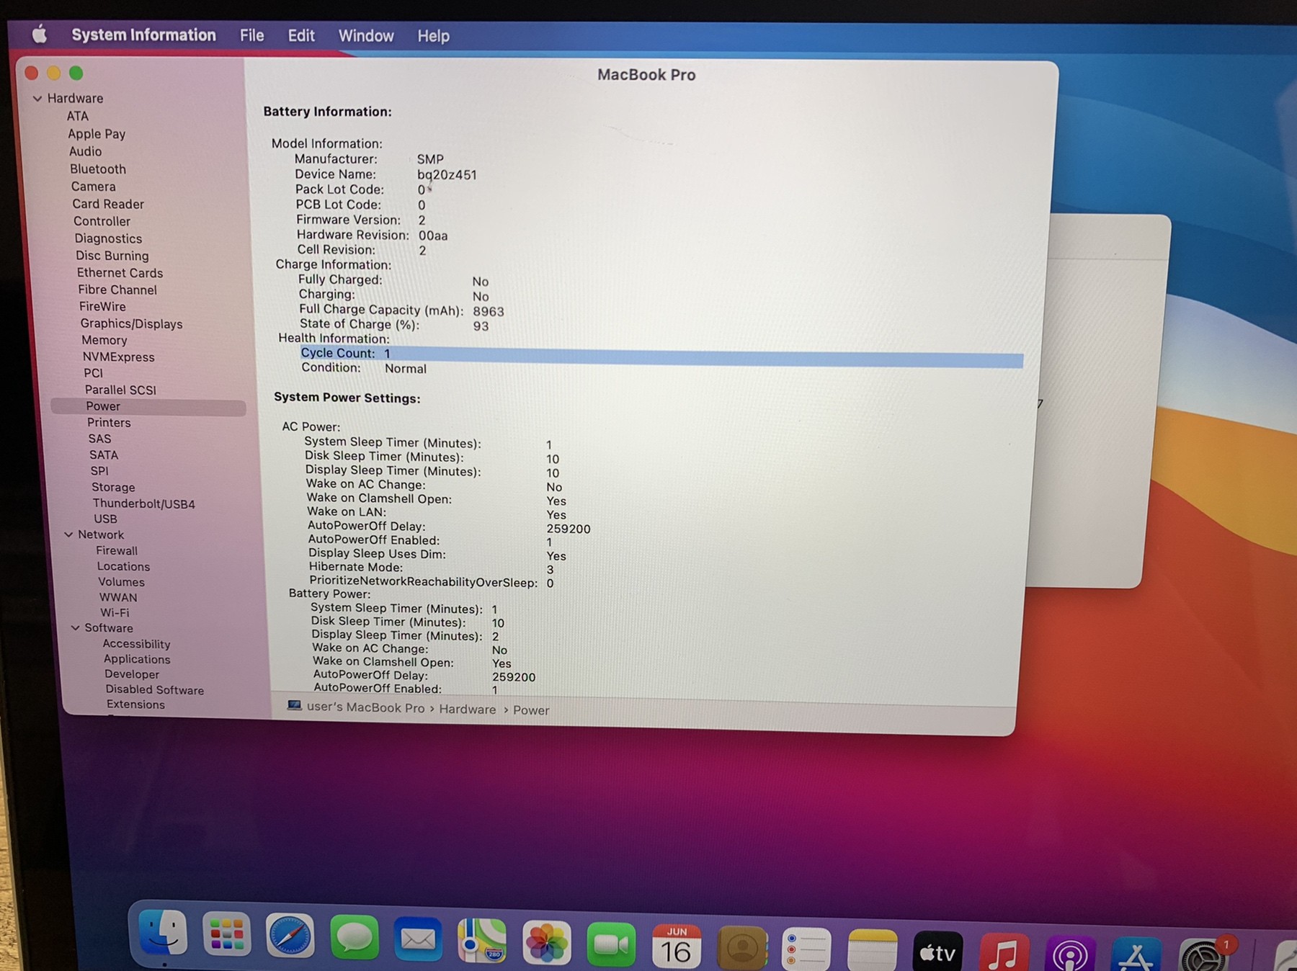
Task: Open Photos app in the Dock
Action: click(x=546, y=942)
